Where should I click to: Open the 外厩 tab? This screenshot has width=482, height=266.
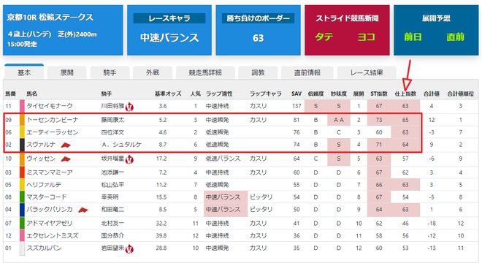[x=153, y=72]
